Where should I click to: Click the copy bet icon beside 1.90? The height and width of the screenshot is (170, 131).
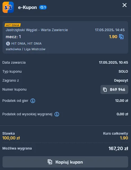[x=121, y=37]
